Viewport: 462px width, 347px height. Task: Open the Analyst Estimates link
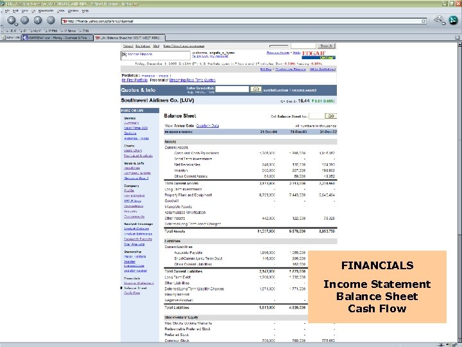tap(138, 234)
